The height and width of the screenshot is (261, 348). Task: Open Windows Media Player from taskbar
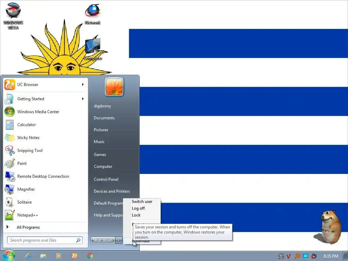pyautogui.click(x=58, y=256)
